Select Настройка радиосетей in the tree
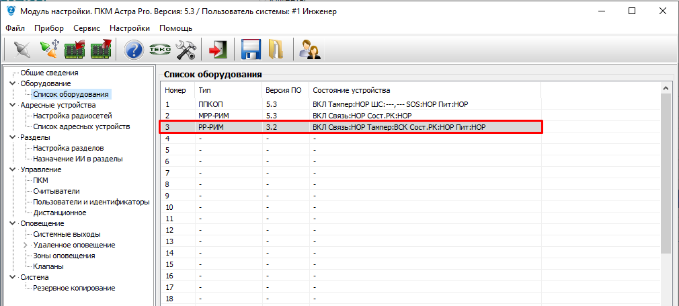This screenshot has height=306, width=679. [x=72, y=116]
